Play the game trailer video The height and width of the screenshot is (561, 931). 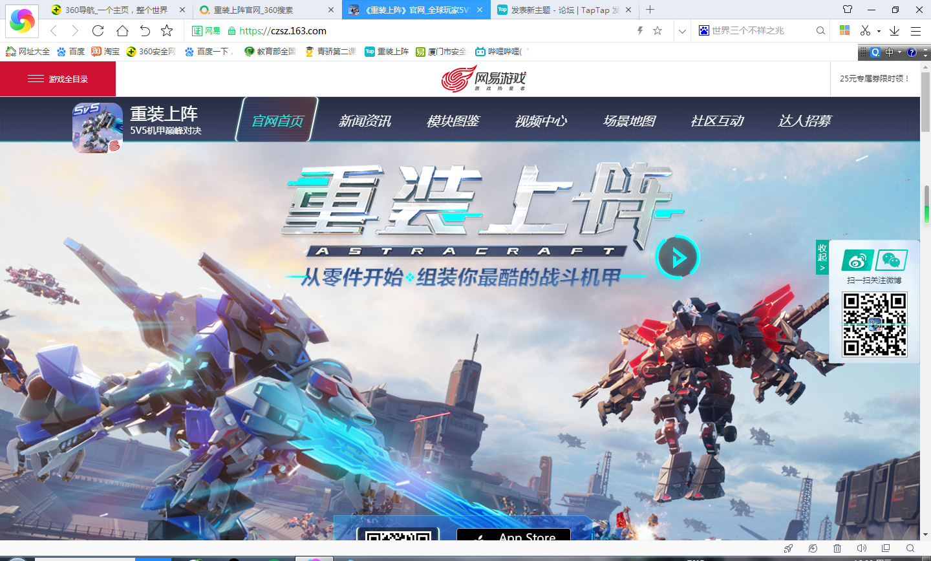pos(678,257)
